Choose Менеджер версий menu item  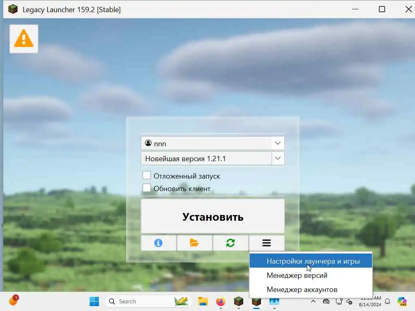311,275
